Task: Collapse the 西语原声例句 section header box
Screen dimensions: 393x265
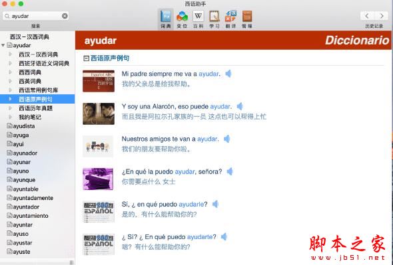Action: (x=86, y=58)
